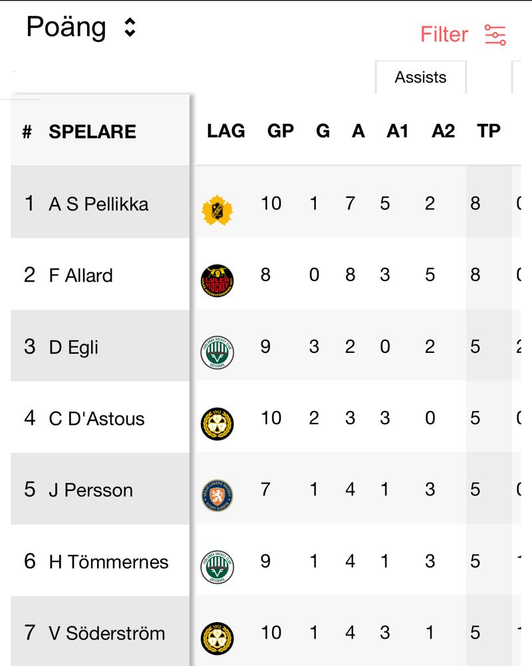Click Brynäs logo in C D'Astous row
532x666 pixels.
217,424
